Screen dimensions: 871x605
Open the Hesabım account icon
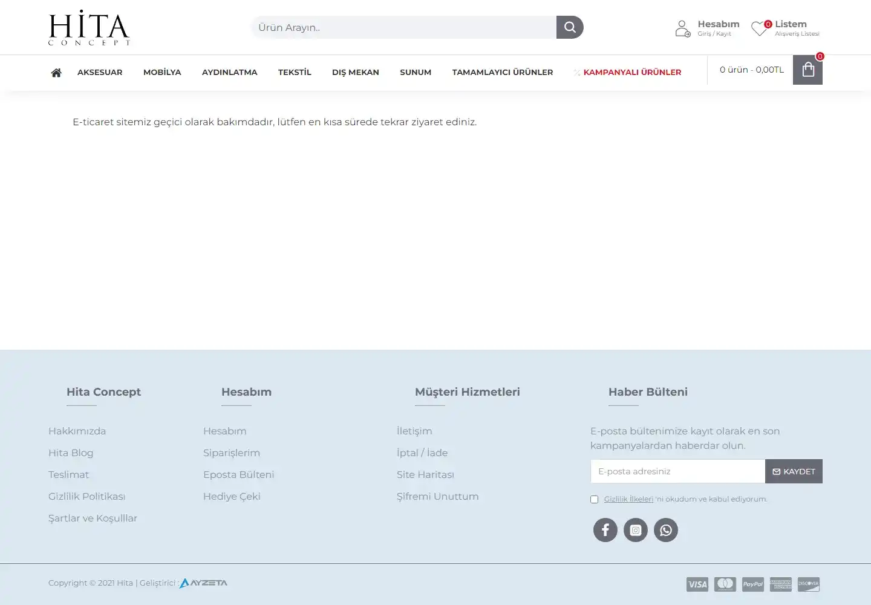(x=683, y=28)
